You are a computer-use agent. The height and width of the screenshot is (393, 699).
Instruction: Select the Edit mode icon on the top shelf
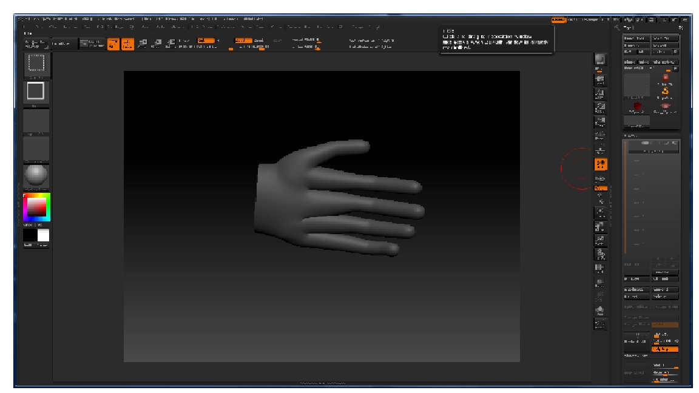pyautogui.click(x=113, y=42)
